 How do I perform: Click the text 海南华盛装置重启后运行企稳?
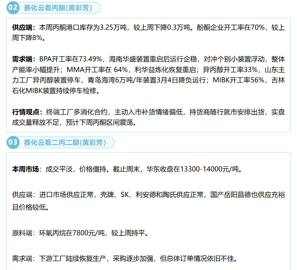pyautogui.click(x=153, y=59)
